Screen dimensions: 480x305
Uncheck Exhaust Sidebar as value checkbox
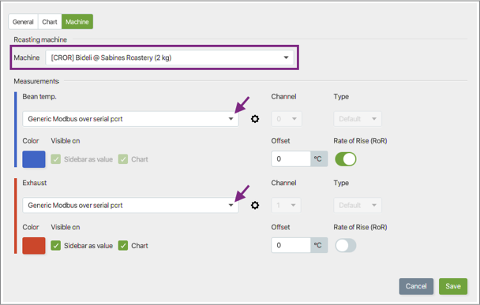click(x=56, y=245)
